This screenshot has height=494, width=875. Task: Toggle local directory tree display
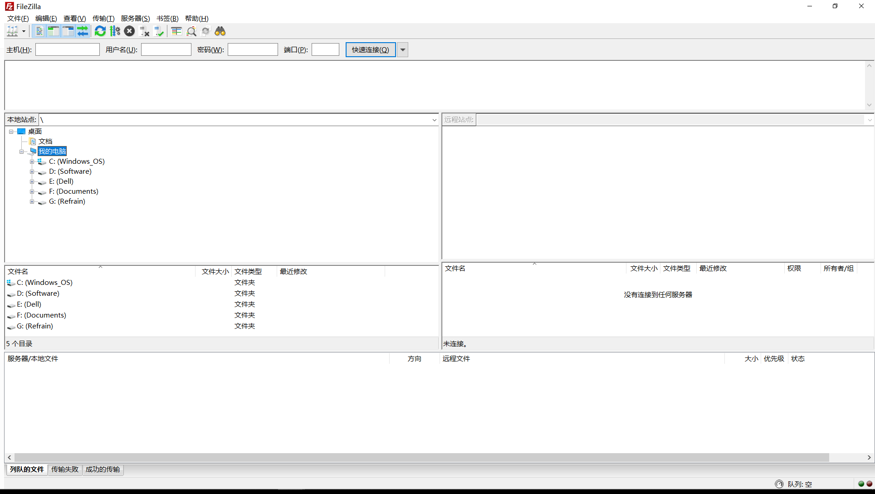pyautogui.click(x=54, y=31)
